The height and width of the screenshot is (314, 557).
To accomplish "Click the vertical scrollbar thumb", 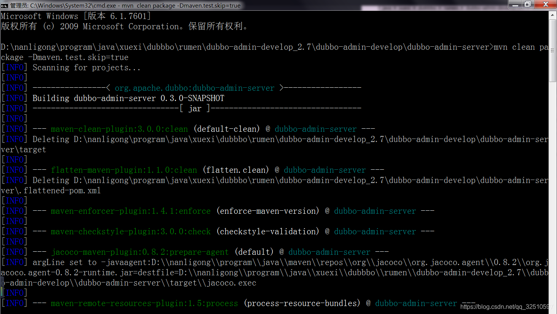I will 553,50.
